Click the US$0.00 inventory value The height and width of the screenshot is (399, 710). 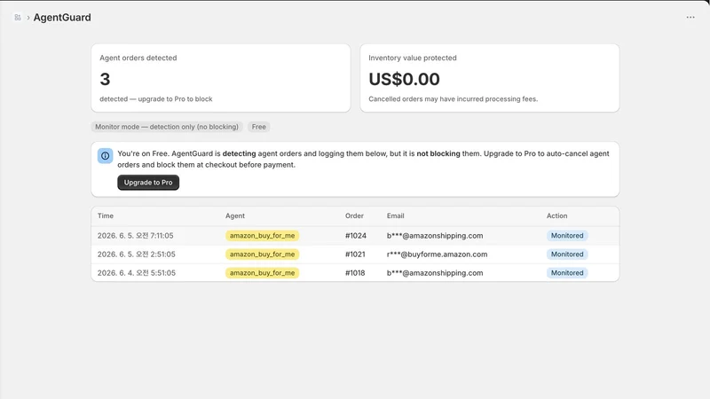click(x=404, y=79)
